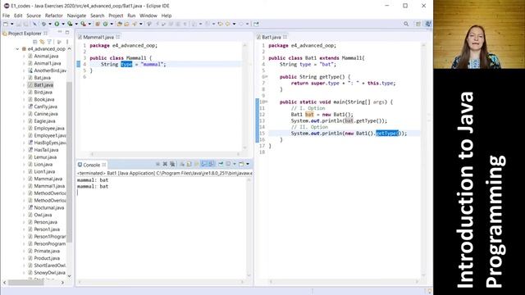The width and height of the screenshot is (525, 295).
Task: Collapse the e4_advanced_oop package tree
Action: [17, 49]
